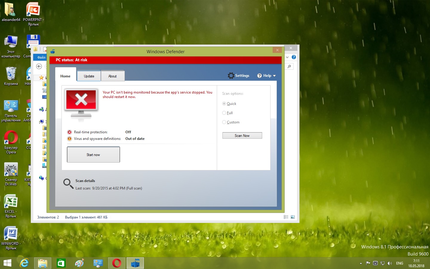Expand the Help dropdown menu

pos(267,76)
